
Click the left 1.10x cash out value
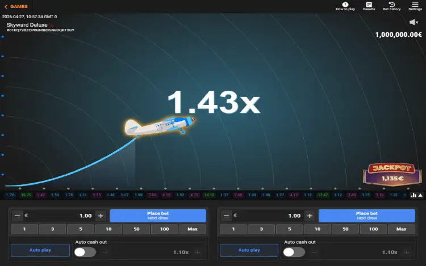(x=181, y=252)
